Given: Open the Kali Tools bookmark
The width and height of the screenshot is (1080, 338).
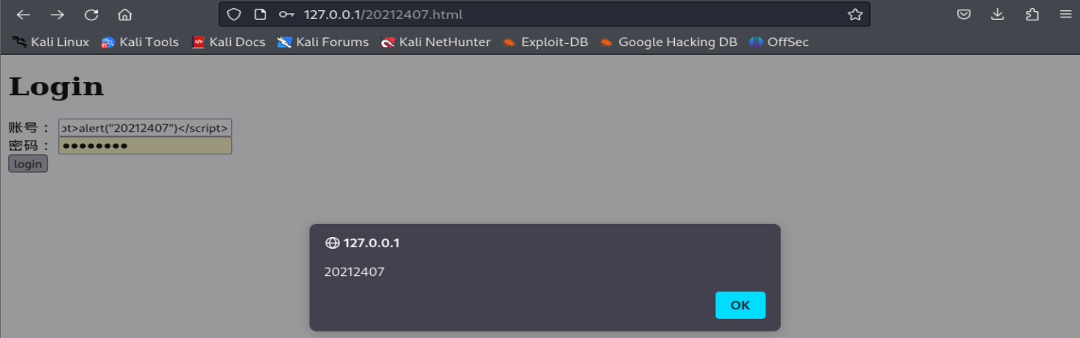Looking at the screenshot, I should pyautogui.click(x=140, y=42).
